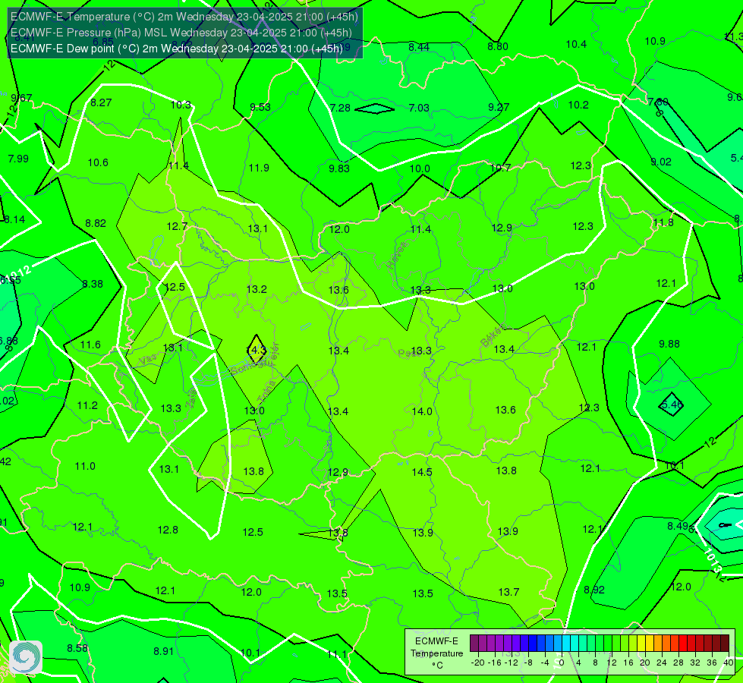Click the 9.88 temperature value

click(x=669, y=344)
